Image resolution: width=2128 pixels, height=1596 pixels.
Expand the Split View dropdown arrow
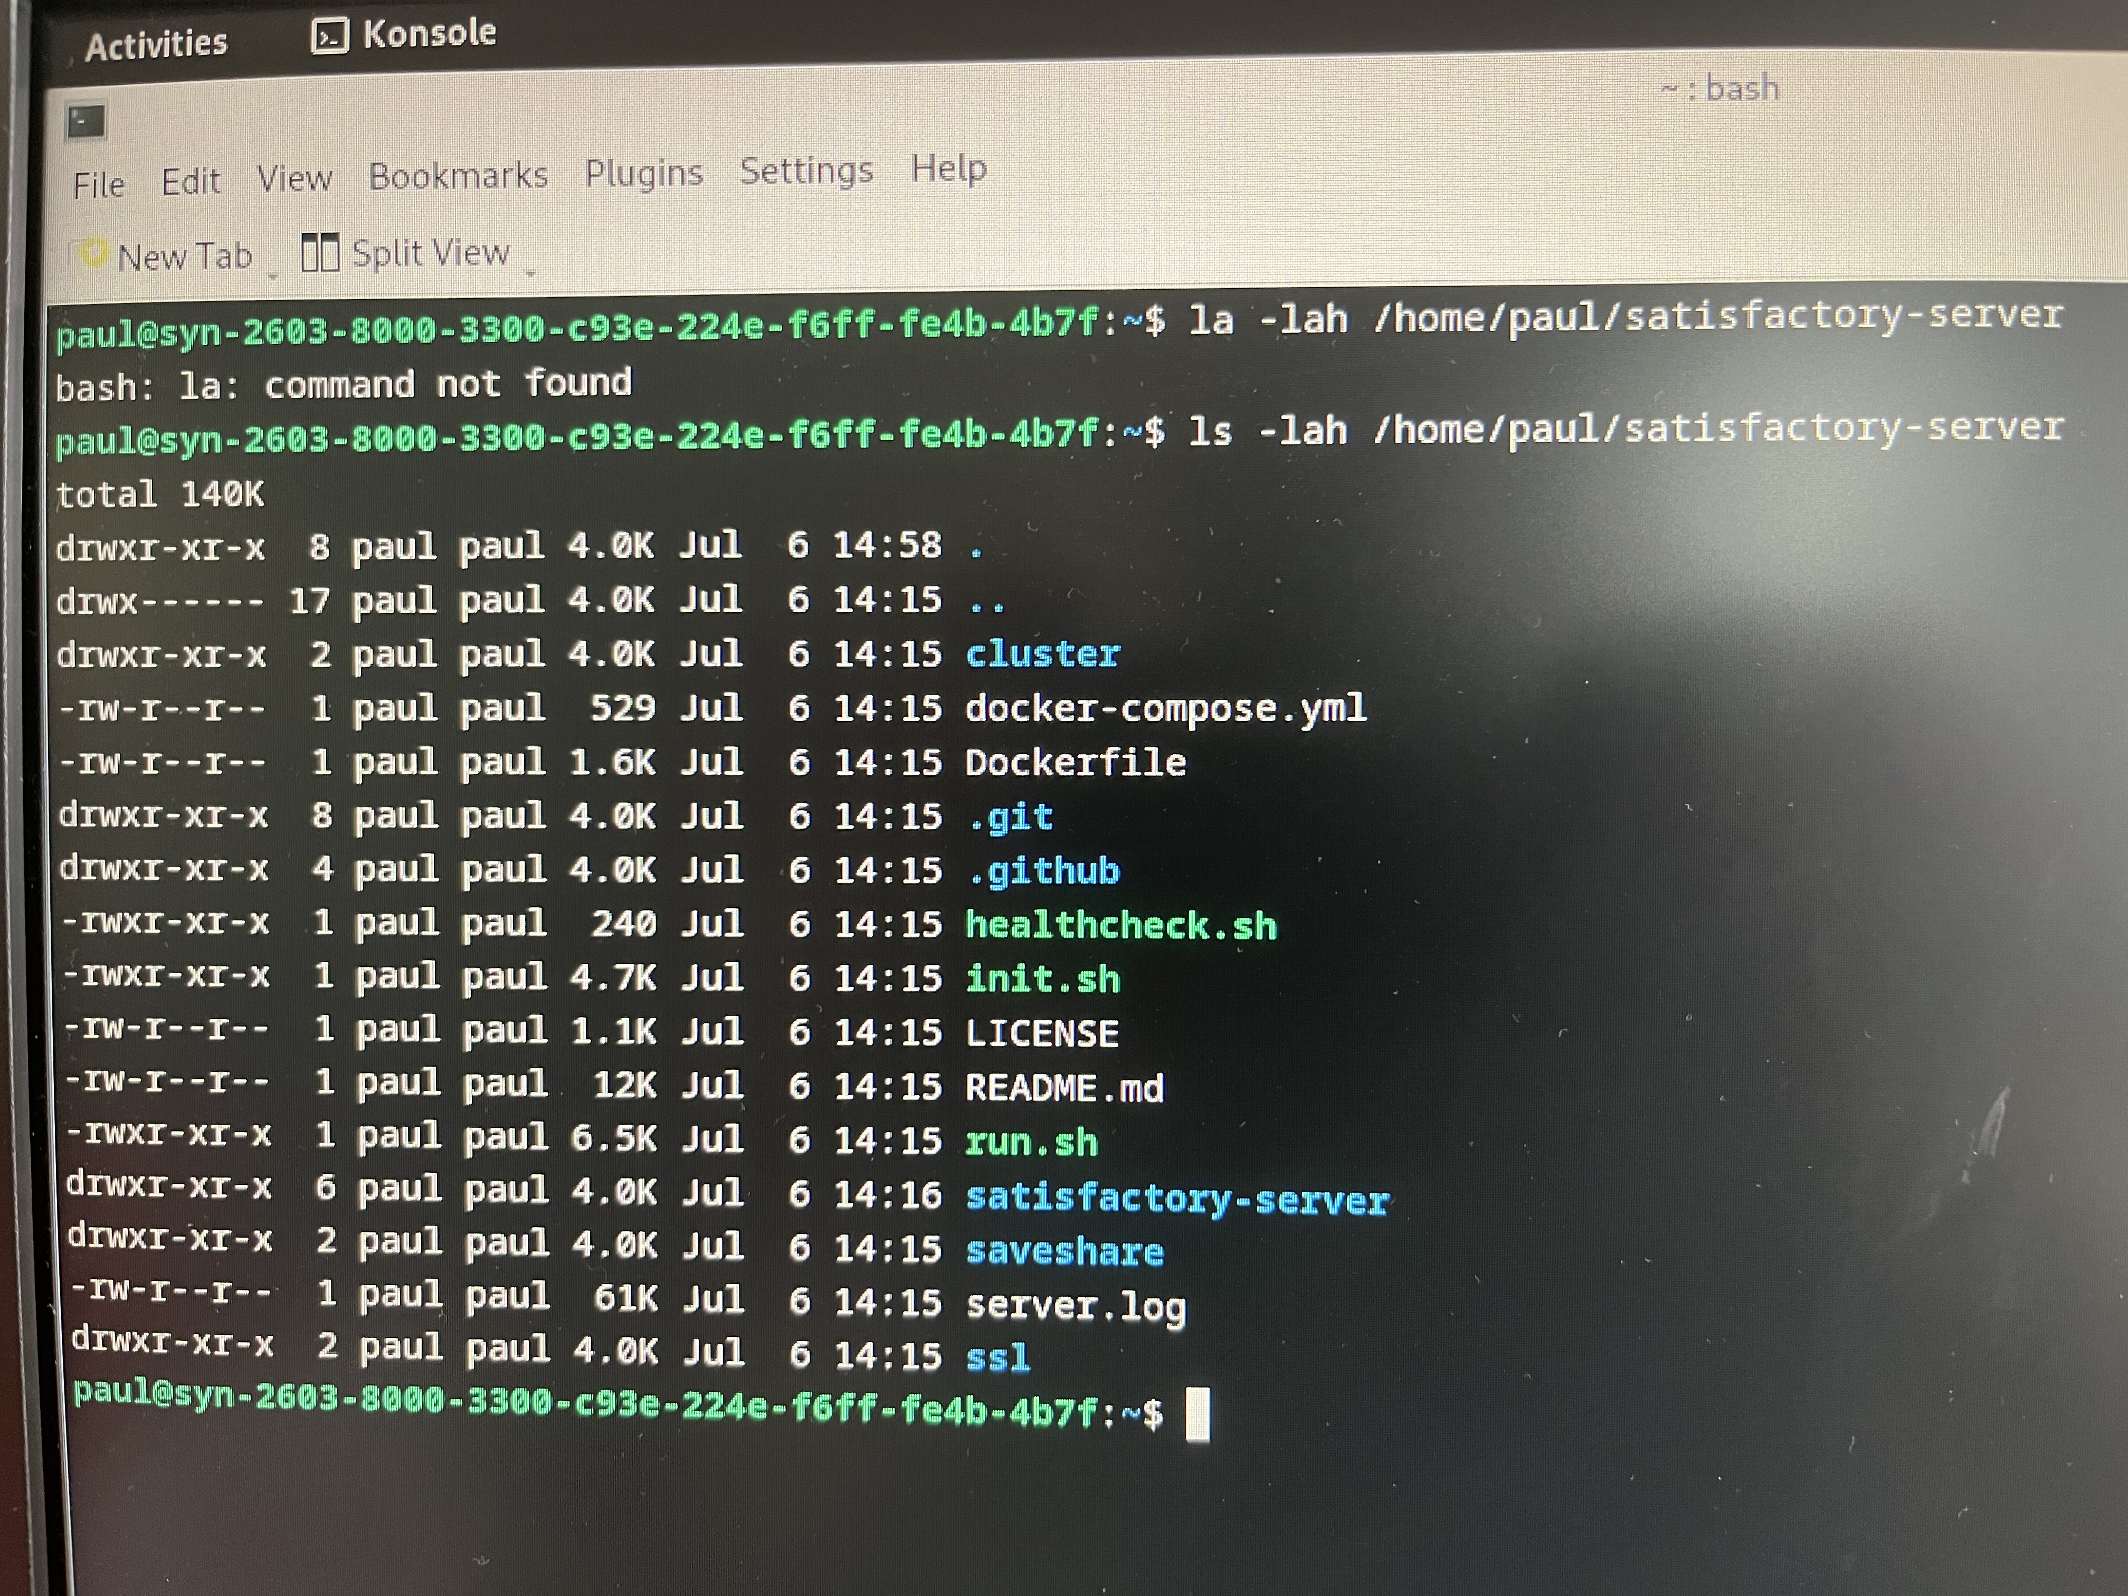tap(530, 273)
